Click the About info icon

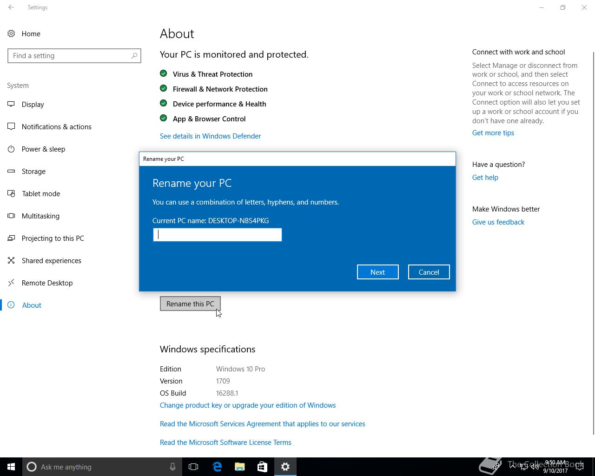pos(11,305)
